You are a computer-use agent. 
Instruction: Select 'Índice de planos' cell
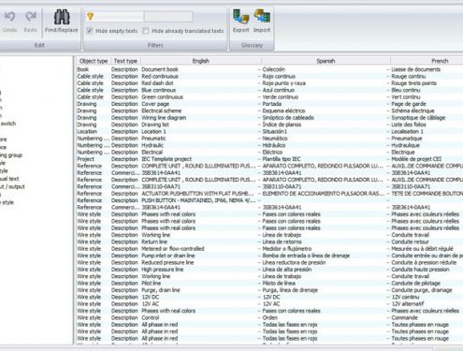click(x=282, y=124)
